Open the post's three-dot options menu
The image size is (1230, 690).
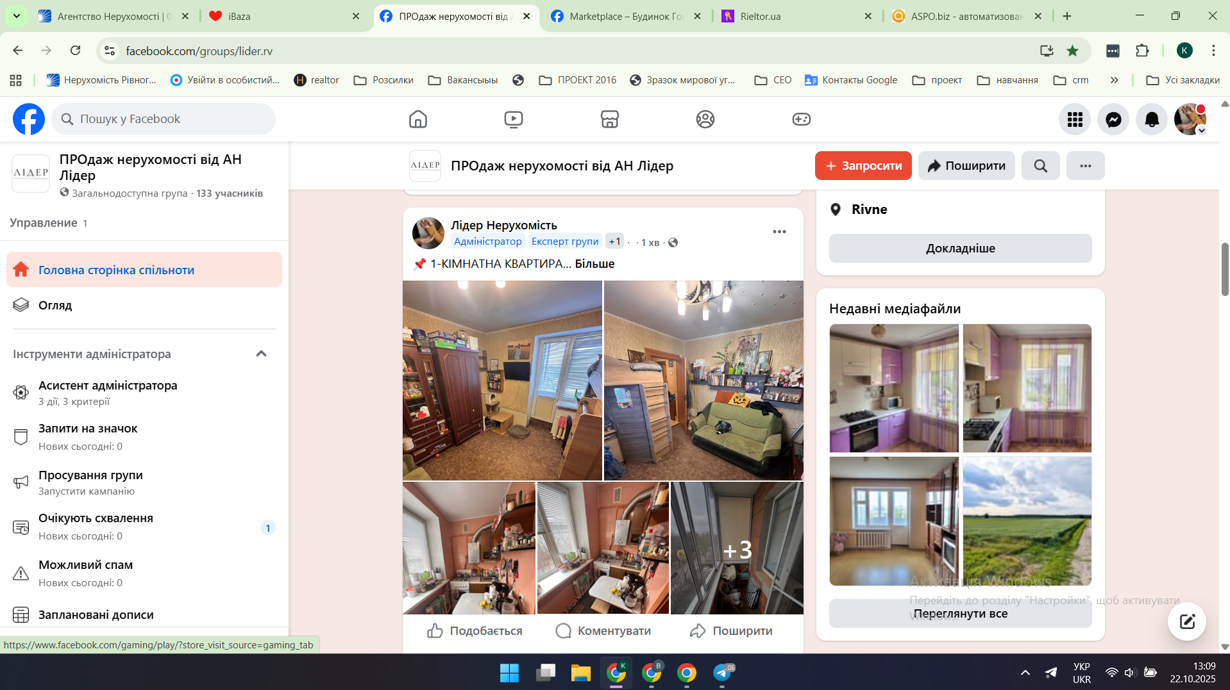coord(779,232)
